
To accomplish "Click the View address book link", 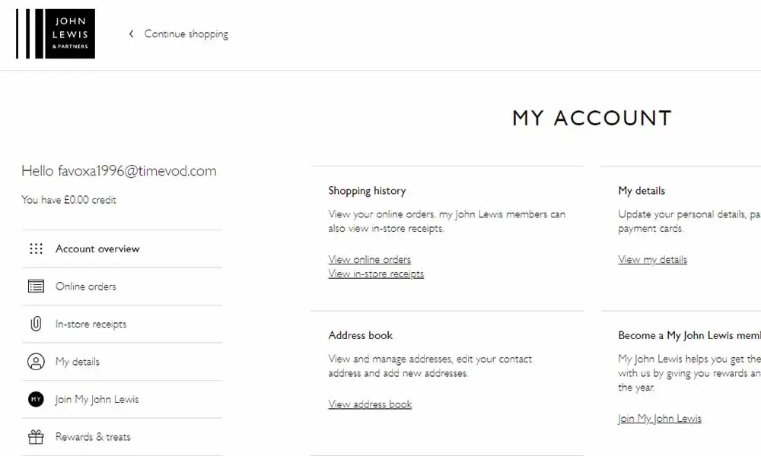I will point(370,404).
